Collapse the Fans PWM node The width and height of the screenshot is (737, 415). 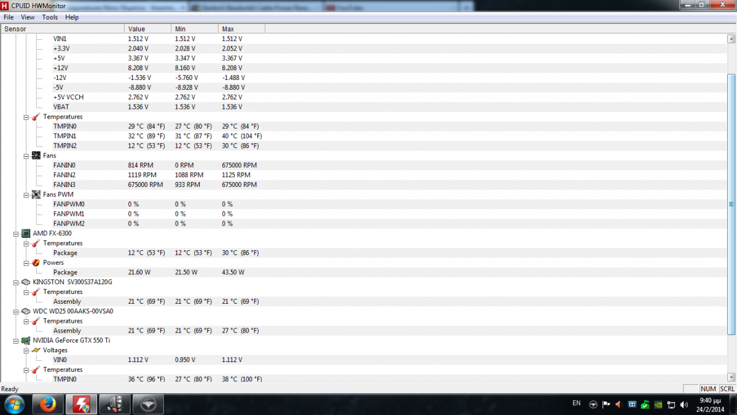(26, 194)
